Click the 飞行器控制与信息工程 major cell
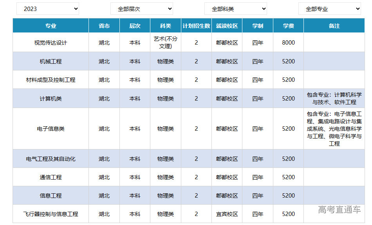Image resolution: width=372 pixels, height=225 pixels. [x=51, y=214]
